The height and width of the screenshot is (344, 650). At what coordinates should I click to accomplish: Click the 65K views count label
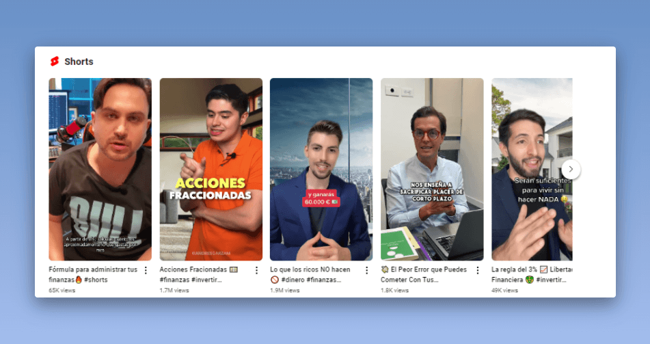tap(62, 291)
